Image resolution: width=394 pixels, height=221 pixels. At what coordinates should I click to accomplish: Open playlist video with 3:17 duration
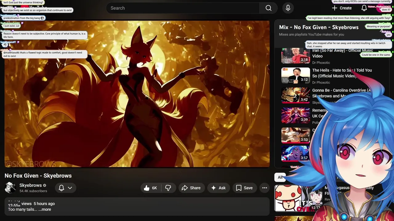coord(295,153)
